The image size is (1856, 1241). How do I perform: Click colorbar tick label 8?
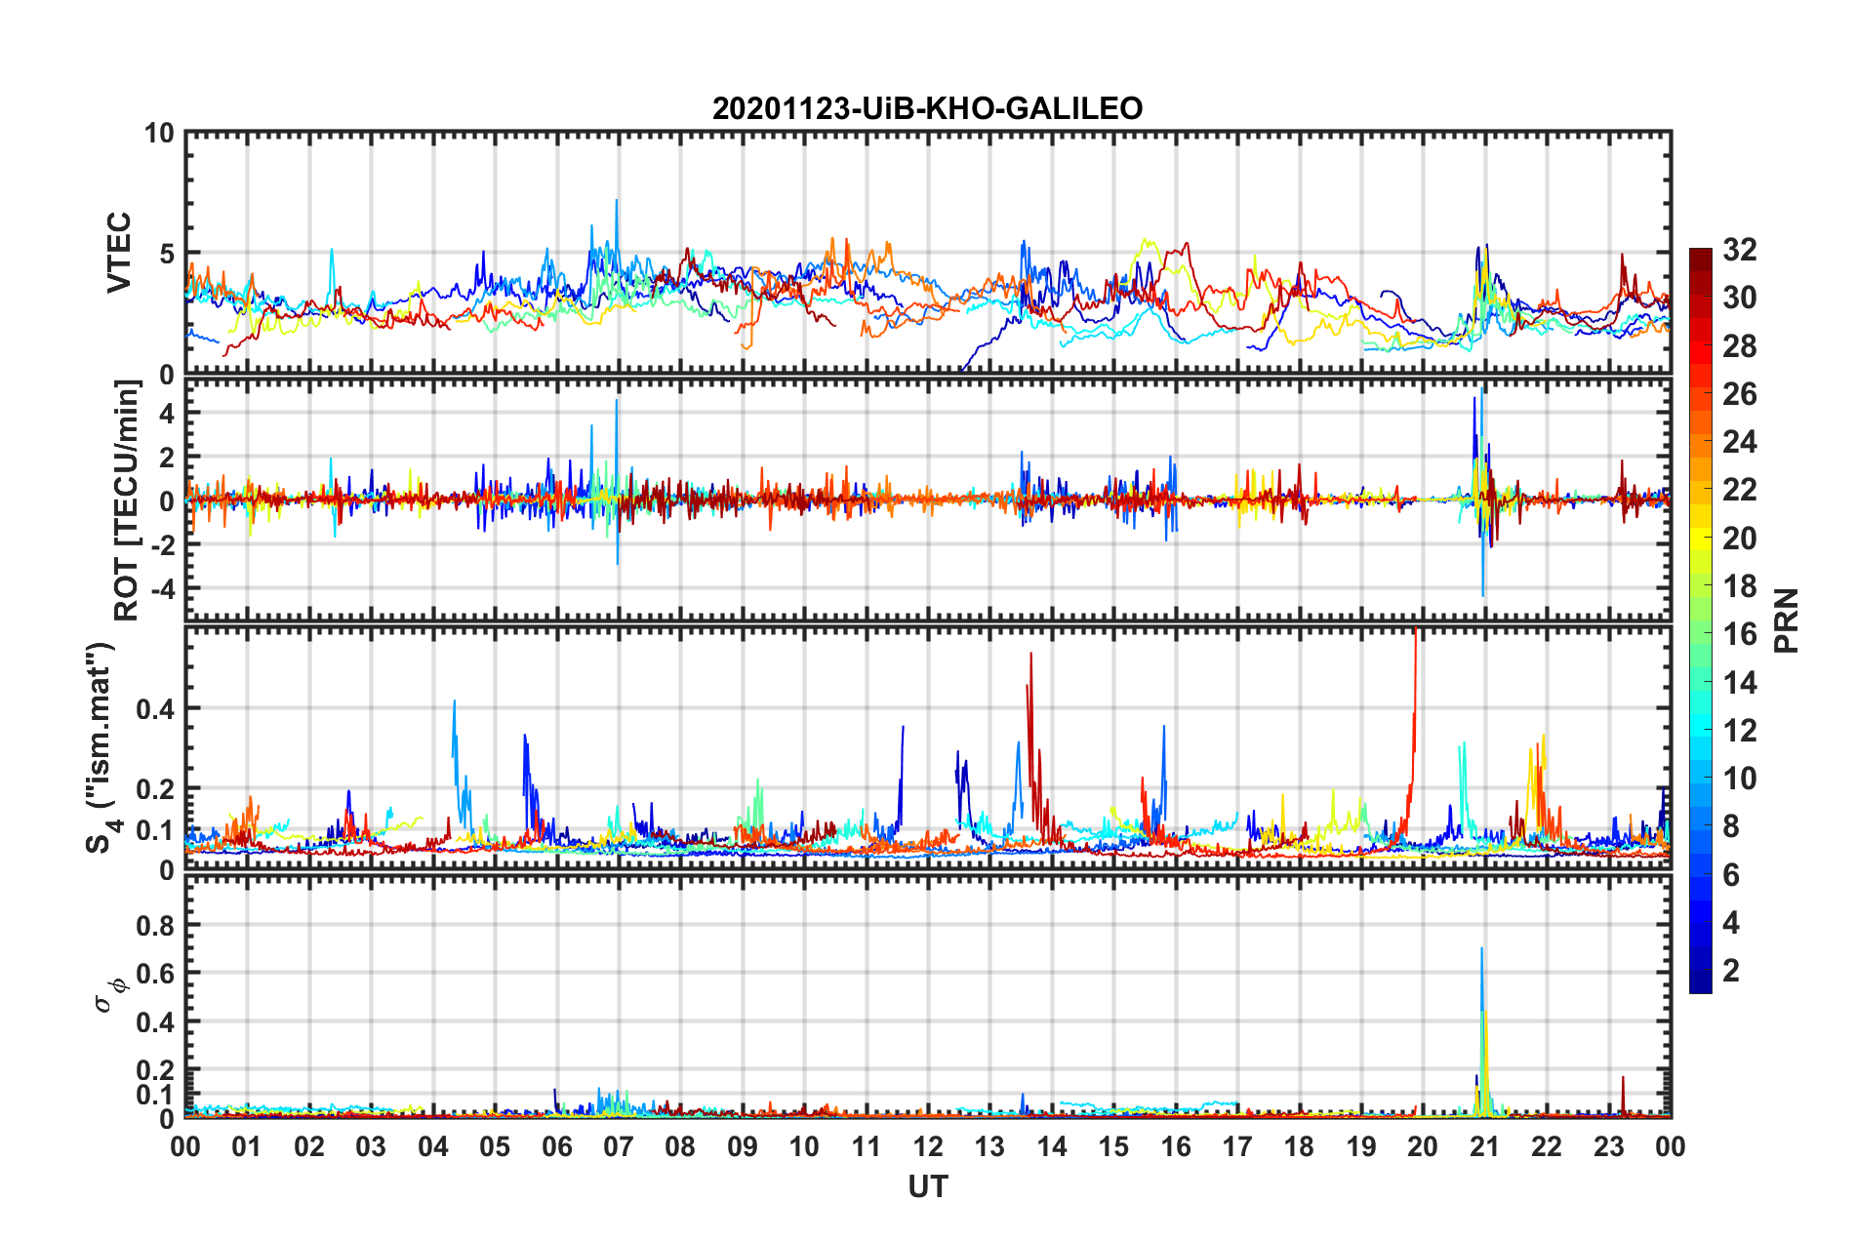(x=1731, y=826)
